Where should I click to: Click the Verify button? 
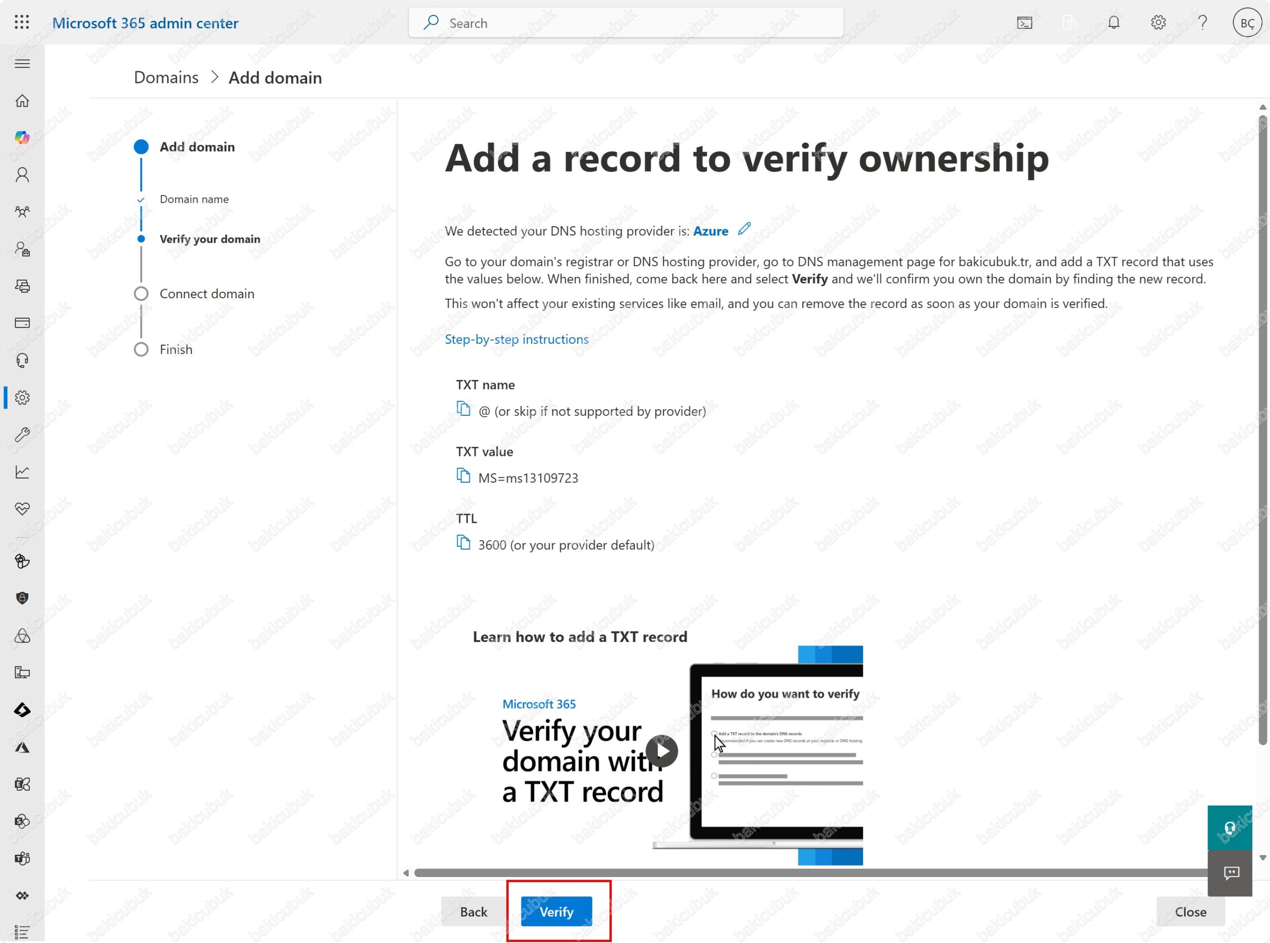(556, 912)
